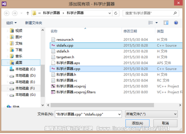
Task: Select targetver.h file
Action: pyautogui.click(x=65, y=57)
